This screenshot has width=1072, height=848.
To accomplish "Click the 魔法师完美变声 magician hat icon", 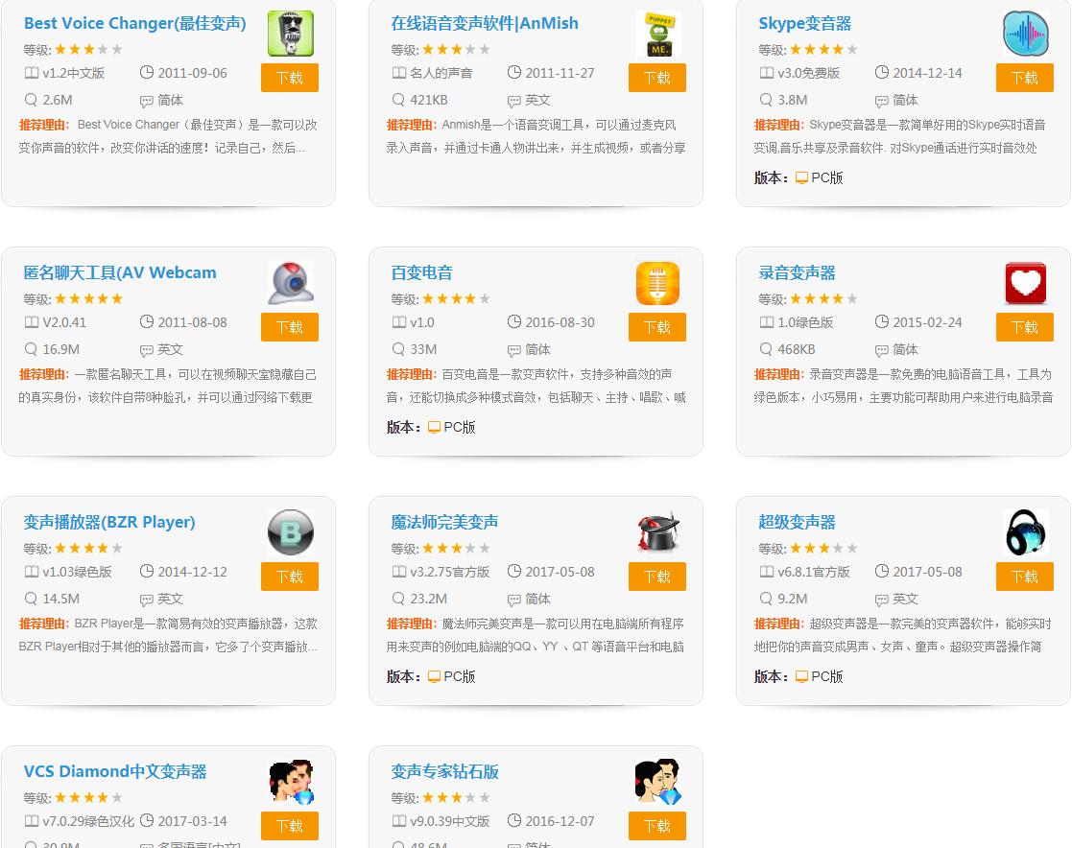I will [x=658, y=532].
